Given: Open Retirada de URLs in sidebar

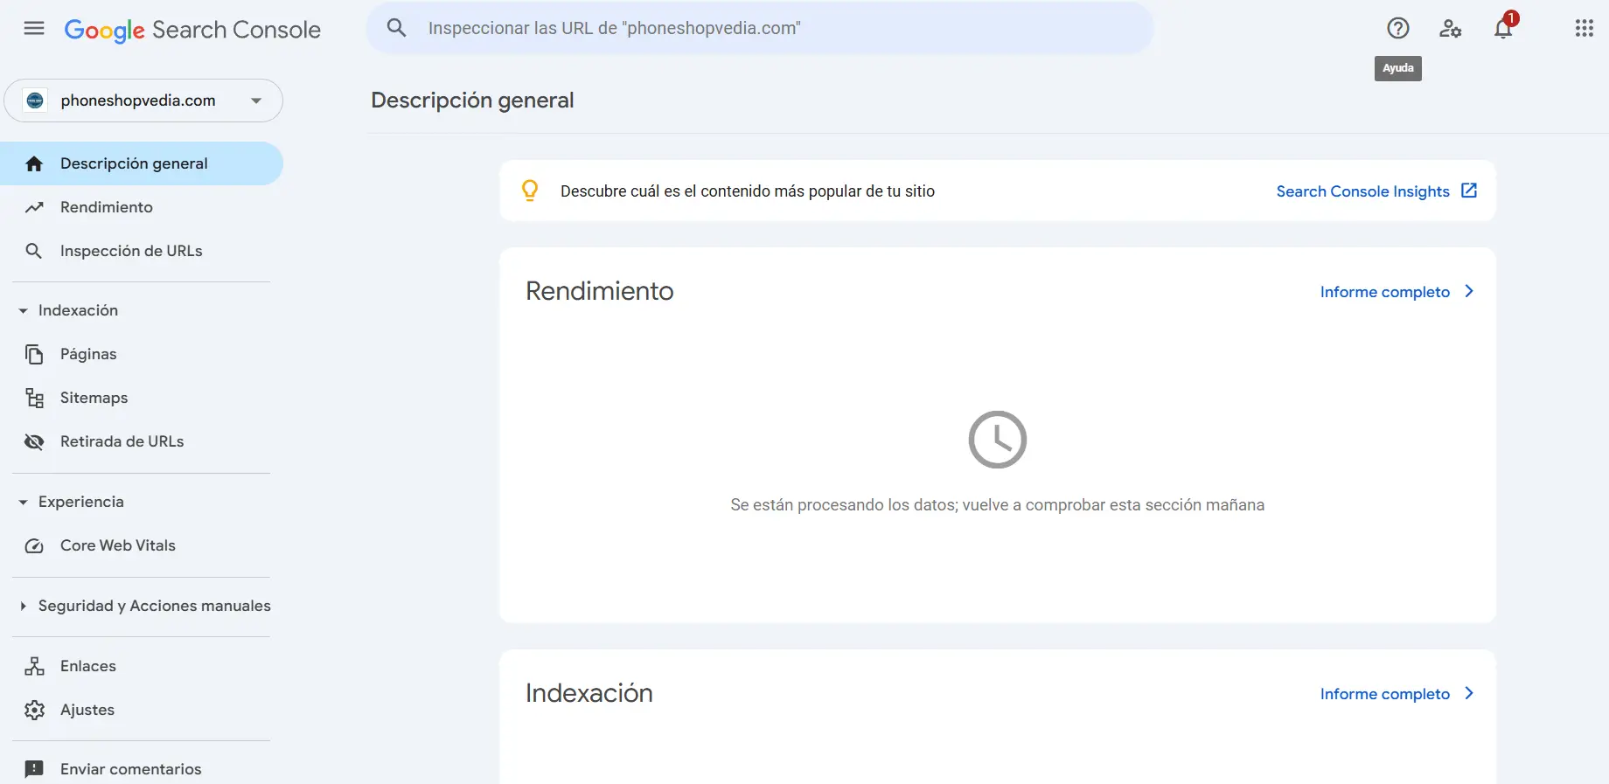Looking at the screenshot, I should pyautogui.click(x=142, y=441).
